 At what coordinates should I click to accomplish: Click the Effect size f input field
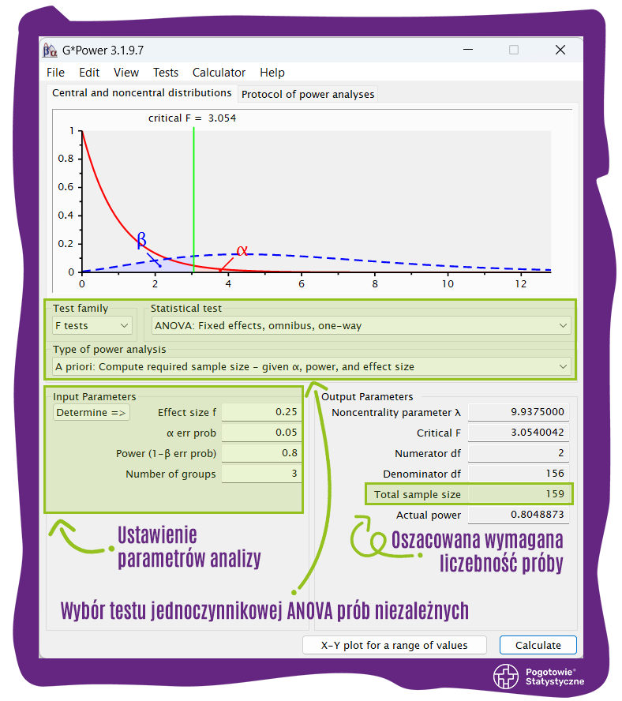pos(261,412)
